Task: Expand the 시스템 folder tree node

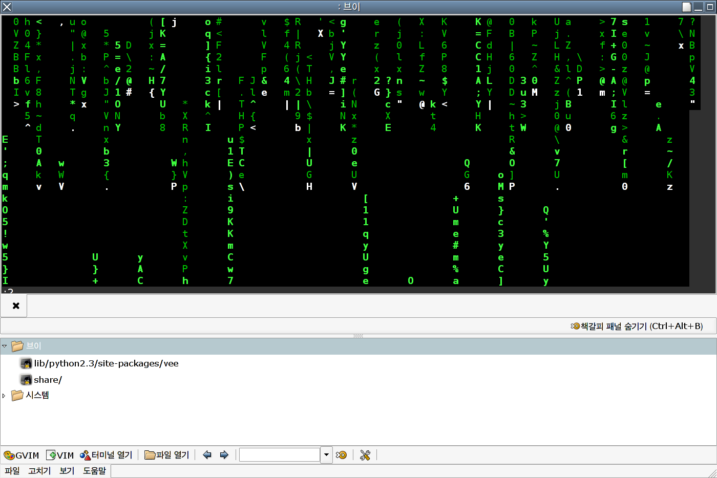Action: pos(5,396)
